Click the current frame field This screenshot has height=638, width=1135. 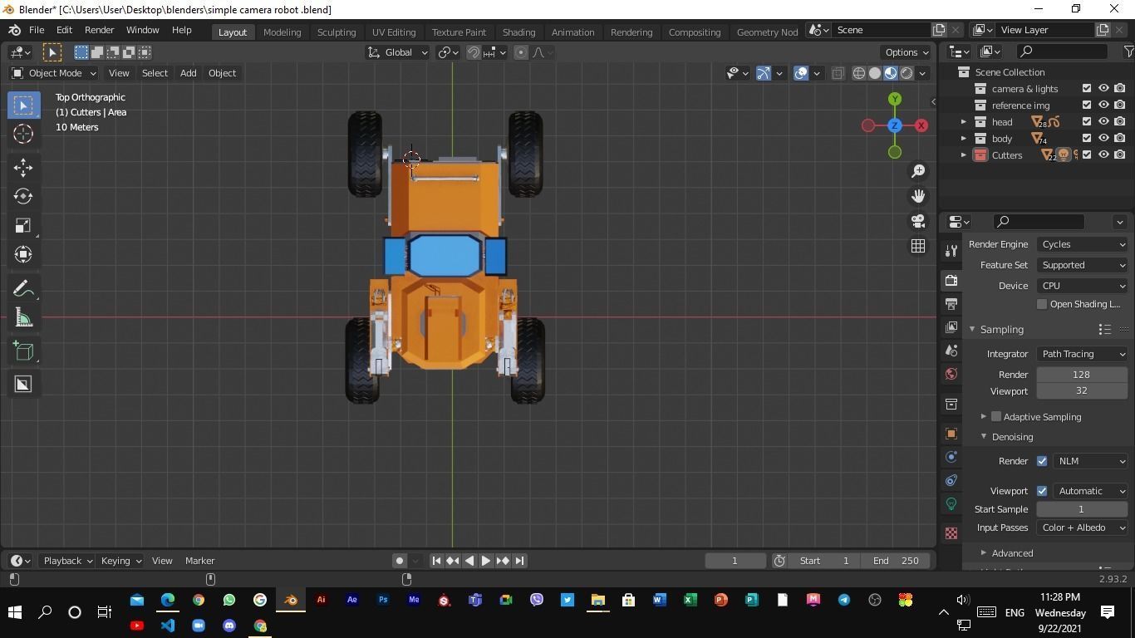pos(735,561)
